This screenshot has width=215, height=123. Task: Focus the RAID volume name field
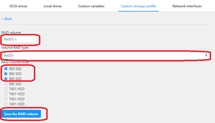(x=19, y=39)
